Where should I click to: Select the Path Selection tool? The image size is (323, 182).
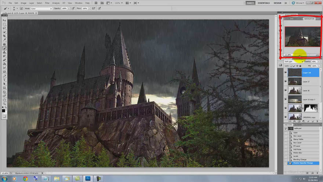click(4, 84)
